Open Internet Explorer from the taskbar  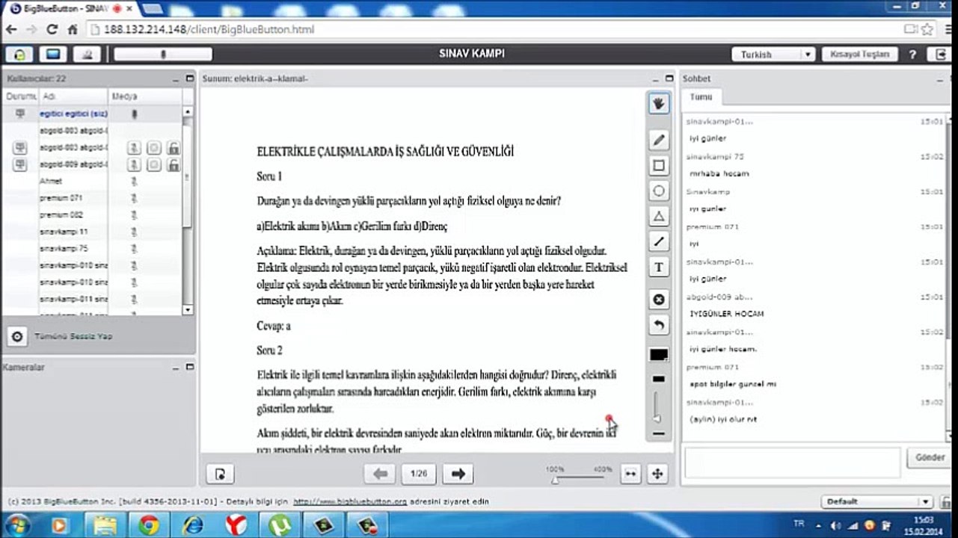tap(193, 525)
